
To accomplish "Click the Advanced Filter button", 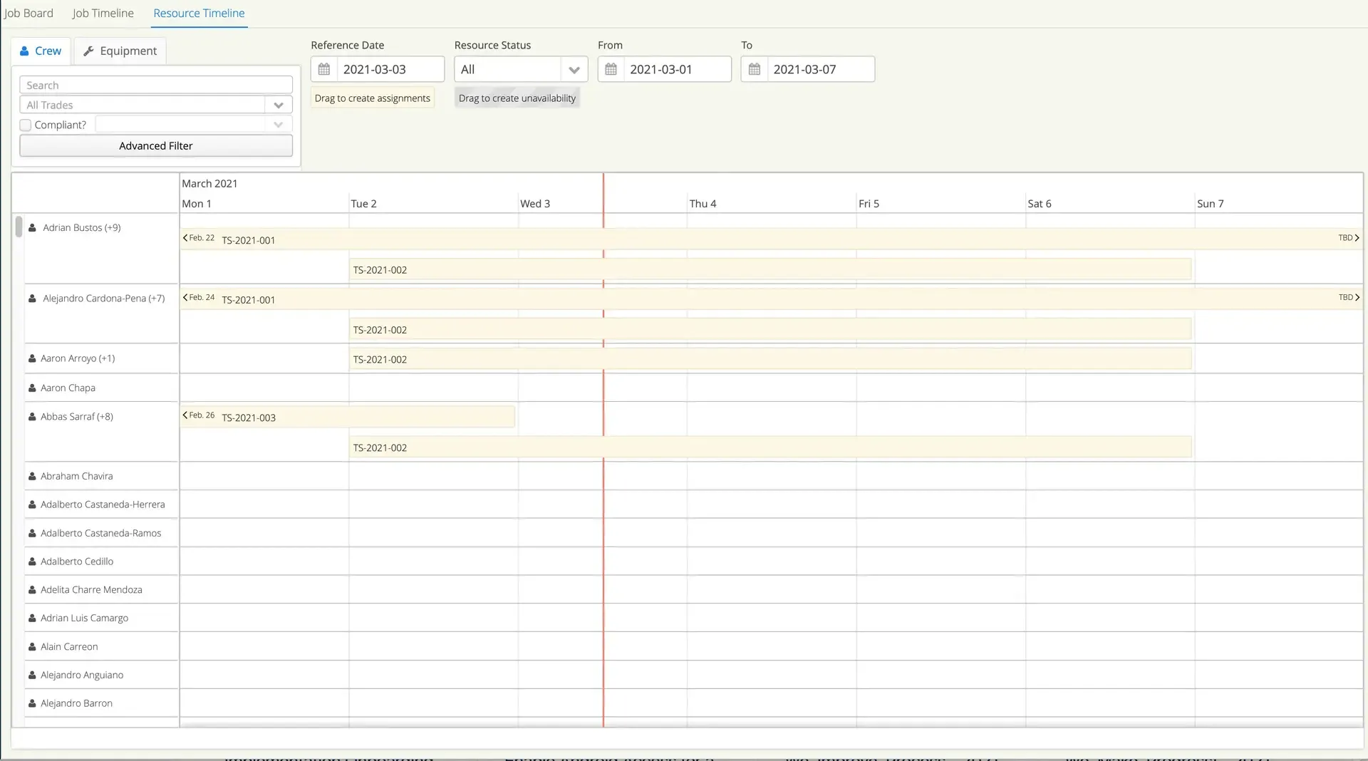I will click(x=156, y=145).
